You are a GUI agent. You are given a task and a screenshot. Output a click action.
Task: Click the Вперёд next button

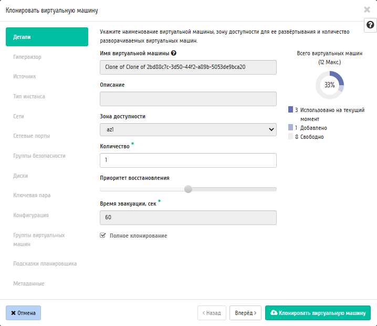tap(245, 313)
